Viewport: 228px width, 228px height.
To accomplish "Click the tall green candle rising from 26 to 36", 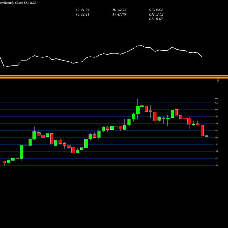I will [21, 152].
